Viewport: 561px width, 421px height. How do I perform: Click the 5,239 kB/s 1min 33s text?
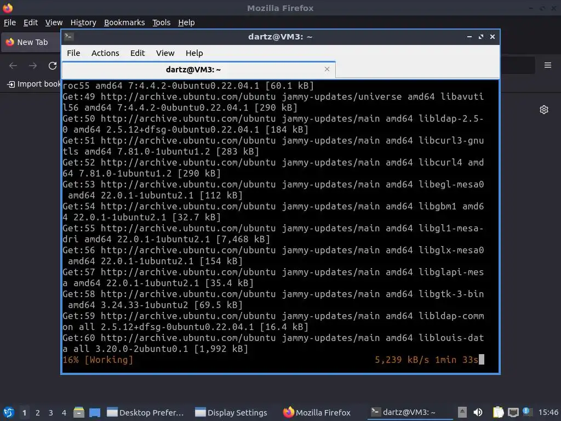[426, 360]
